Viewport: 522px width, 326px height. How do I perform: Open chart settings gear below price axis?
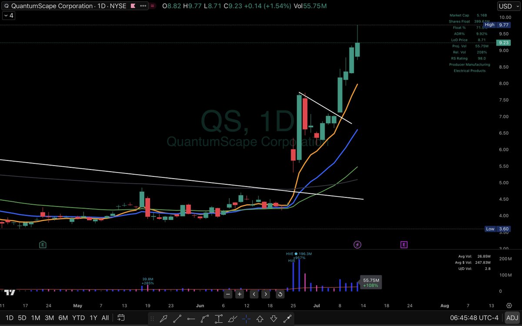(x=509, y=306)
